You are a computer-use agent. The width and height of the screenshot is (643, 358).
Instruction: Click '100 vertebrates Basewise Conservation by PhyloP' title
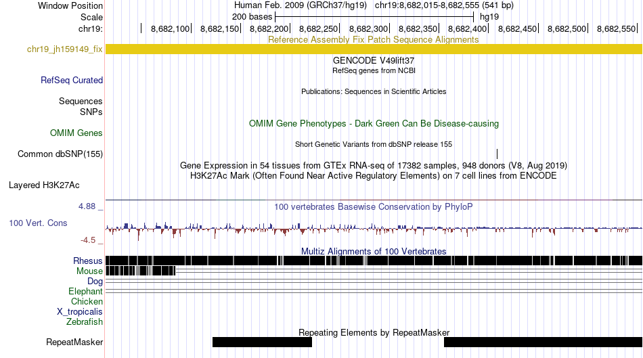(x=374, y=206)
